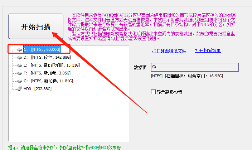The width and height of the screenshot is (252, 150).
Task: Open the 打开扫描结果 link
Action: coord(208,50)
